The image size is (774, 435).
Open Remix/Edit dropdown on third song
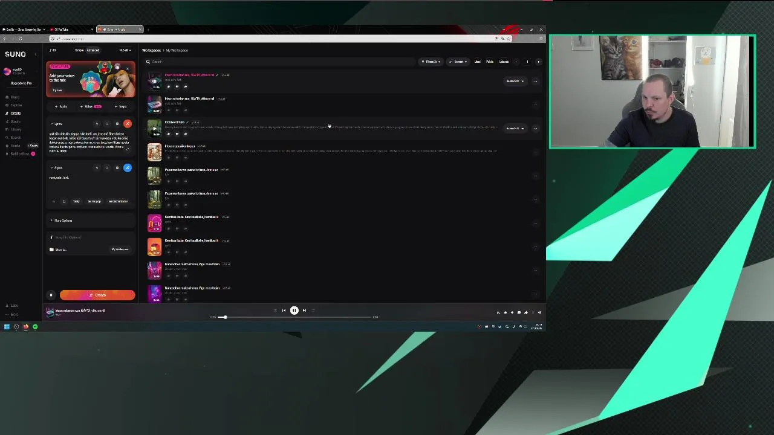[x=514, y=128]
